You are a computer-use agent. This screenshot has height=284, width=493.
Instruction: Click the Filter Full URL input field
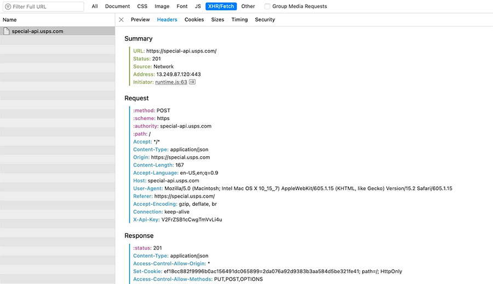[x=43, y=7]
